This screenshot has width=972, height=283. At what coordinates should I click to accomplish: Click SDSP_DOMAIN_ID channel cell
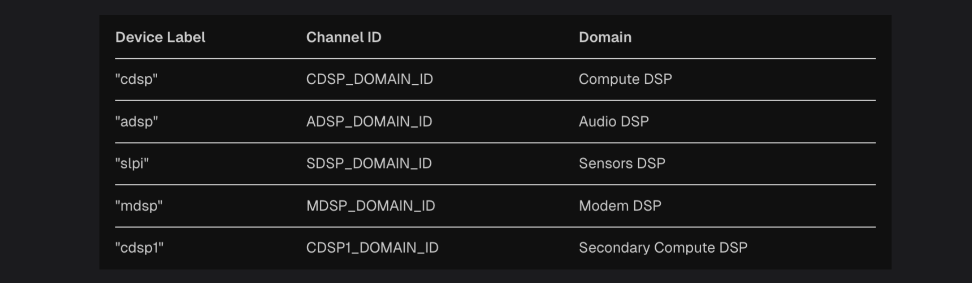coord(369,163)
